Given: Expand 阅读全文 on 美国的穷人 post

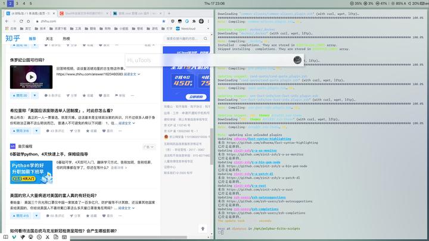Looking at the screenshot, I should pyautogui.click(x=126, y=208).
